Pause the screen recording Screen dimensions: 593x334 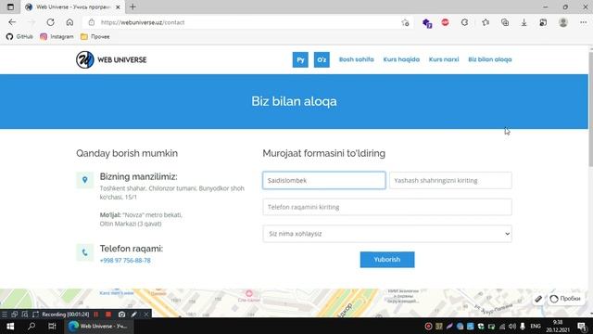pos(96,315)
